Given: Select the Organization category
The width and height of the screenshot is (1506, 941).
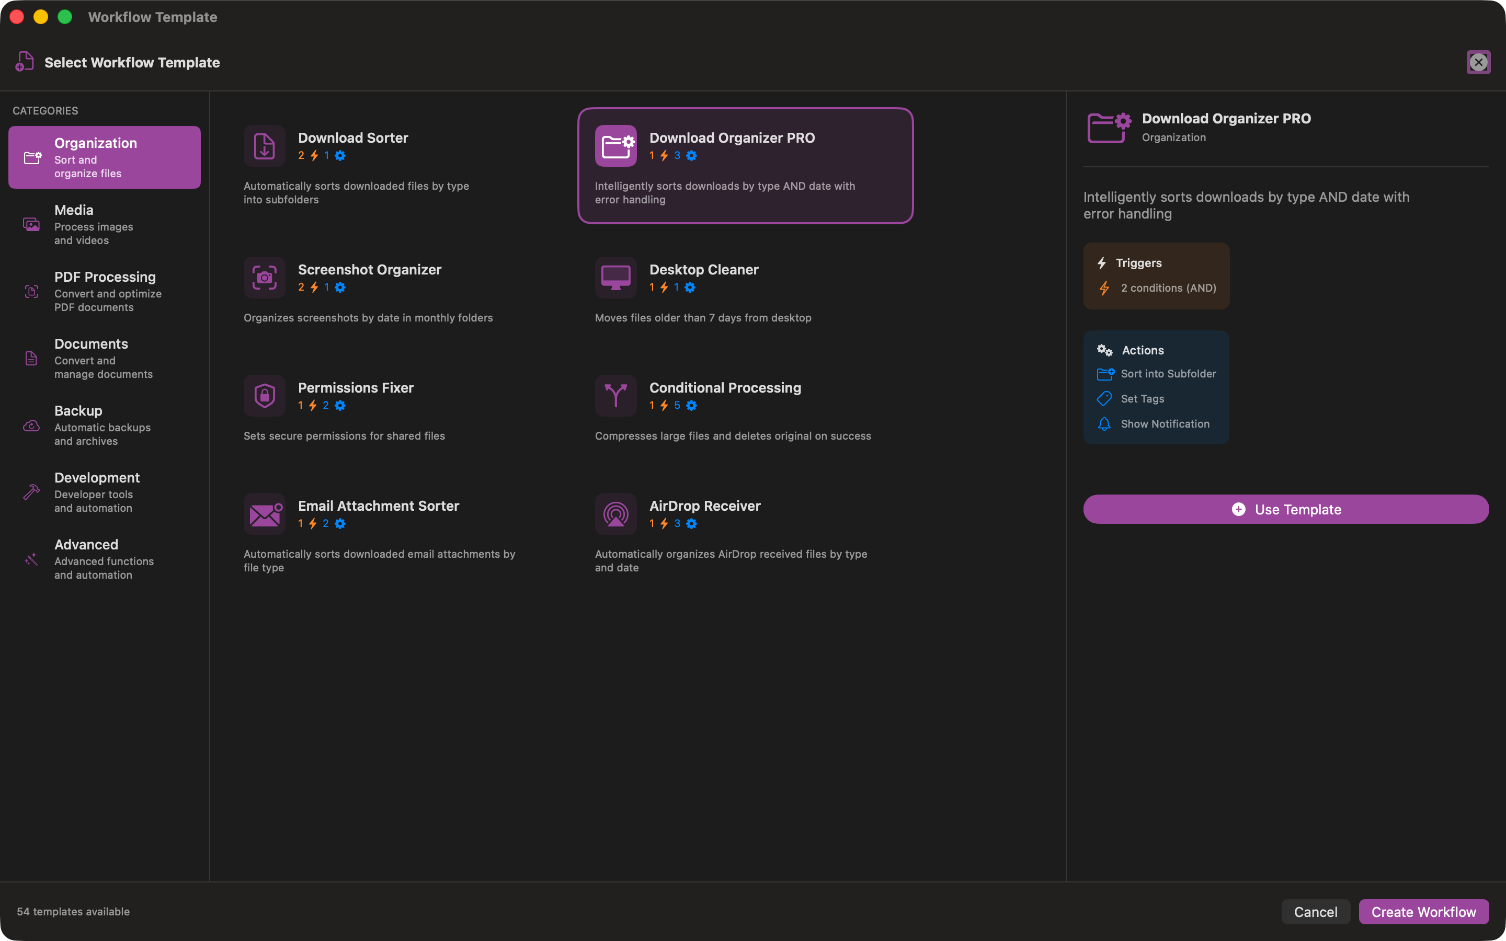Looking at the screenshot, I should (105, 157).
